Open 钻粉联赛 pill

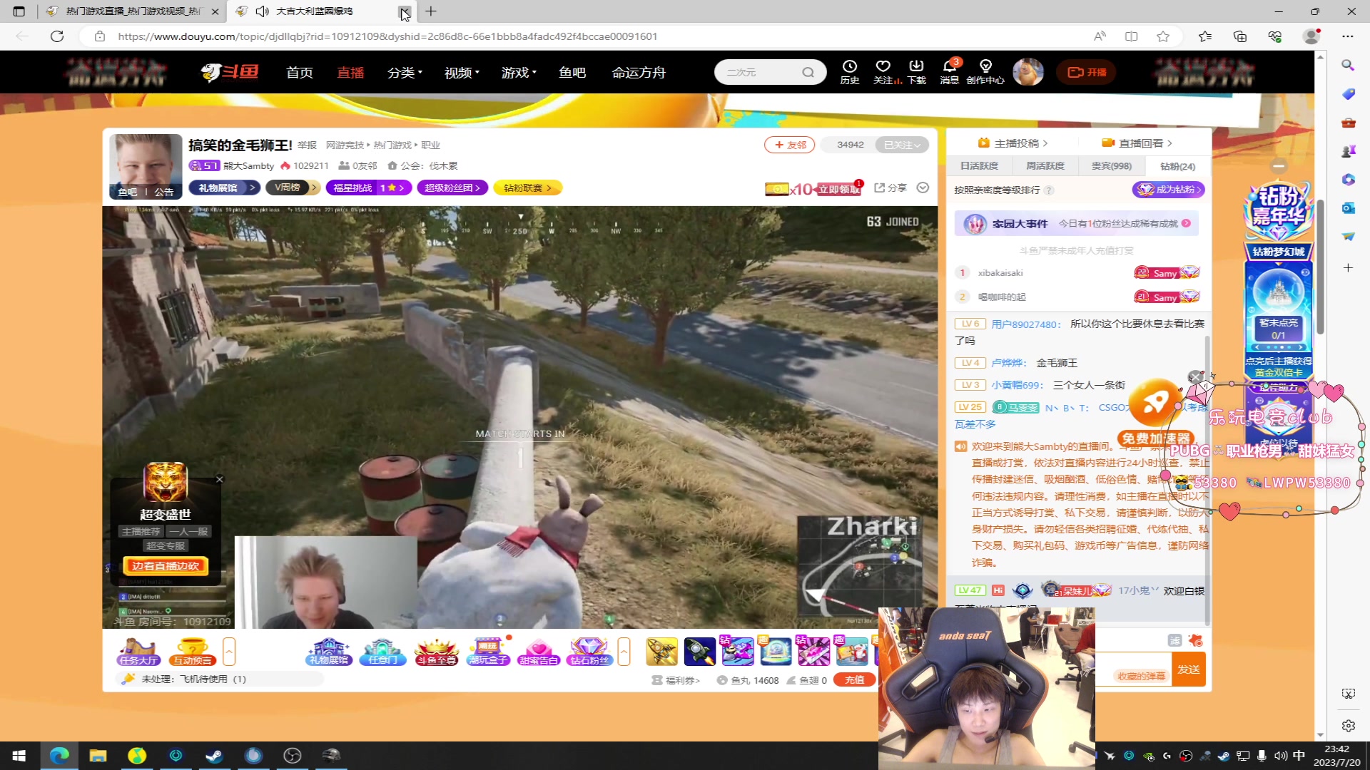(x=527, y=188)
